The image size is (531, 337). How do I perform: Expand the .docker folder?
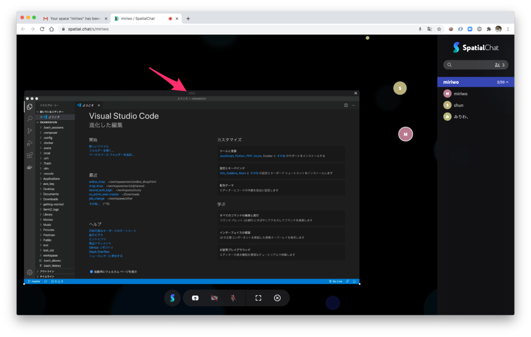(x=55, y=143)
